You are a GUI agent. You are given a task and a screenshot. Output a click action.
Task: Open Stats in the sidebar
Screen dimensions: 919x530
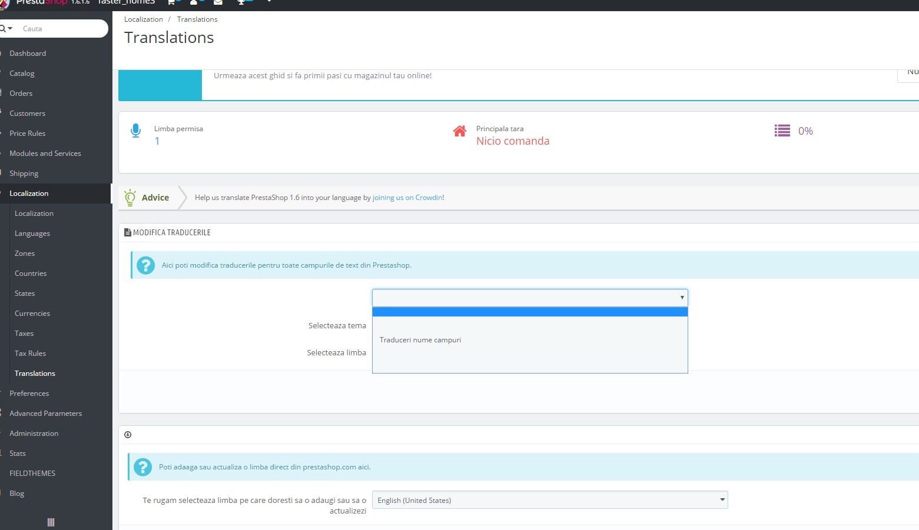[18, 454]
